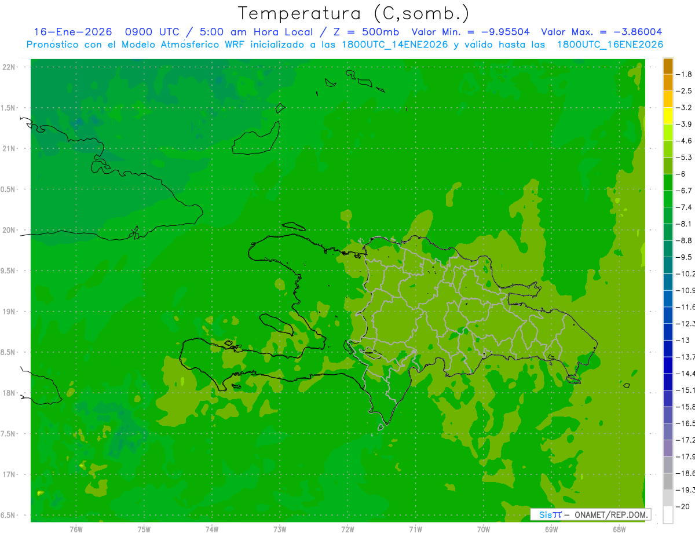The image size is (695, 537).
Task: Click the "-9.5" legend value
Action: 685,257
